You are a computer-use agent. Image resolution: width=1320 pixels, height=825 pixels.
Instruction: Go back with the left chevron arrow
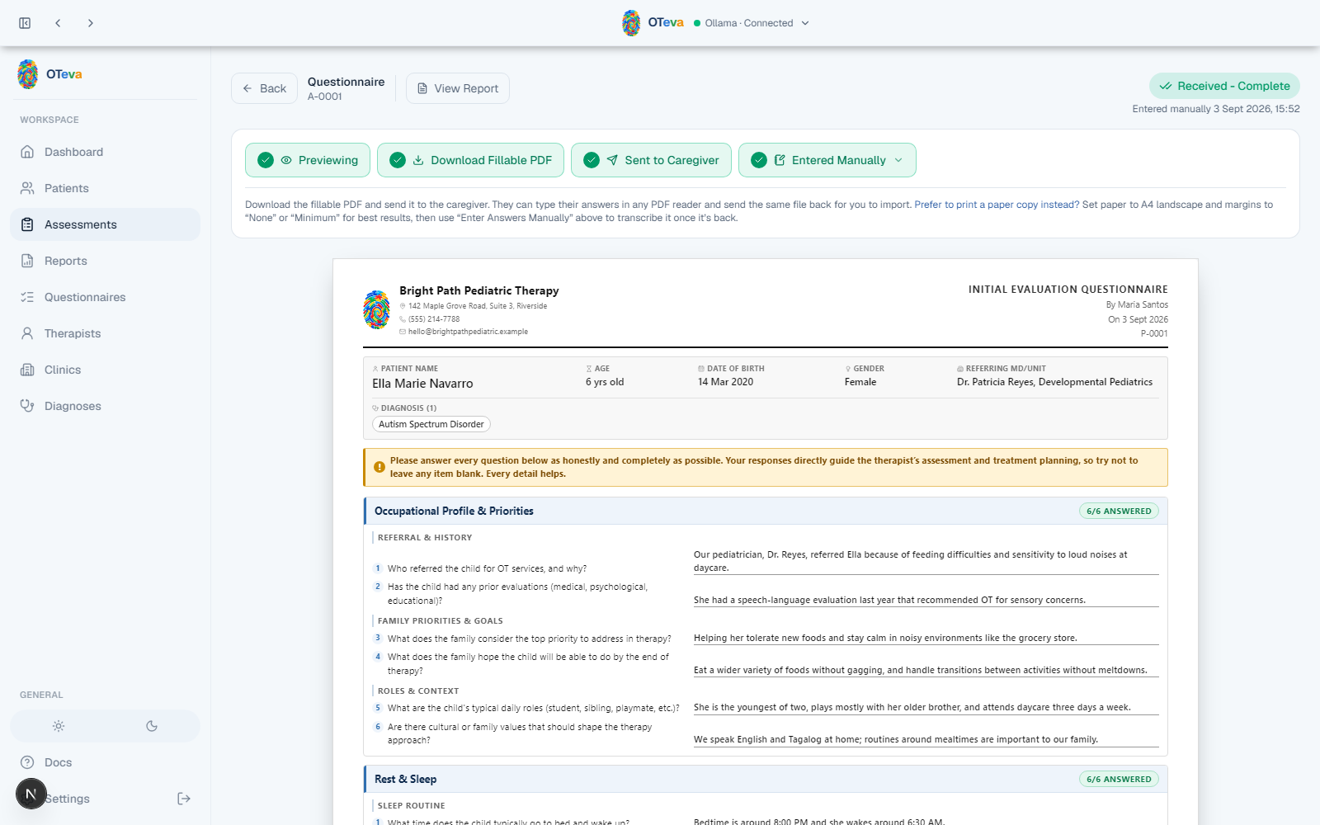(x=58, y=23)
